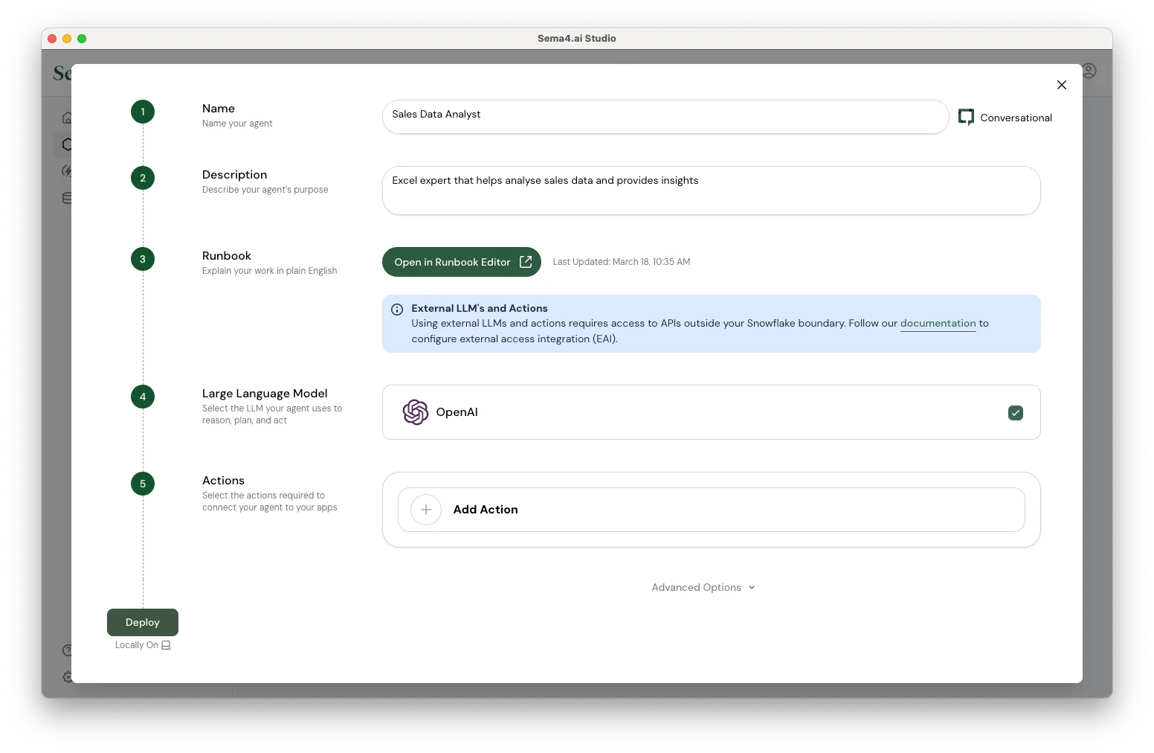Click the external link icon on Runbook Editor button

coord(526,262)
